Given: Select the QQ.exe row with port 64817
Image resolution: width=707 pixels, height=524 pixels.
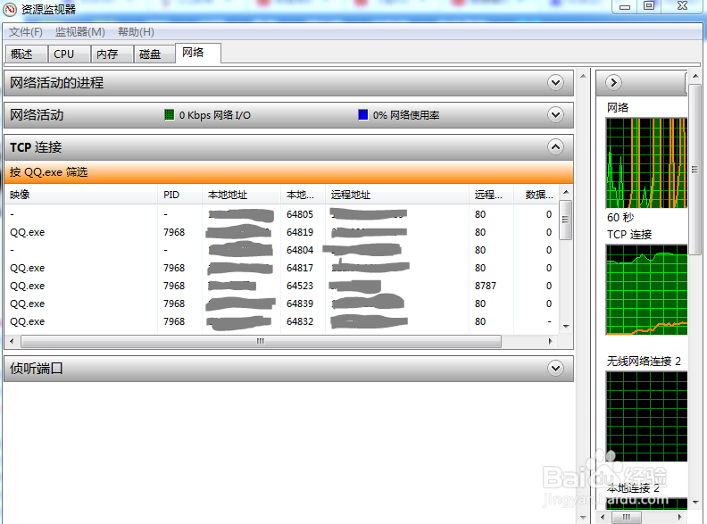Looking at the screenshot, I should [282, 268].
